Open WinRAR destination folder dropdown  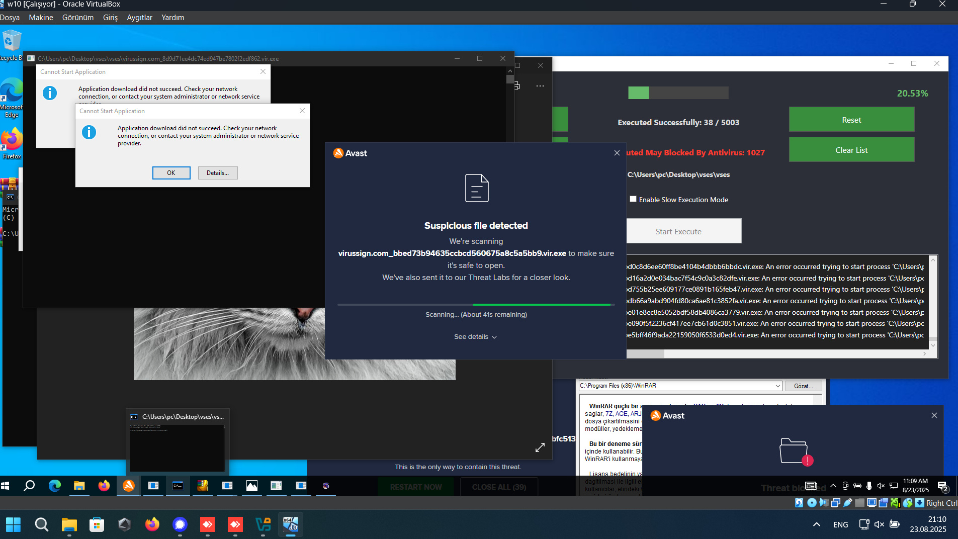[x=778, y=386]
